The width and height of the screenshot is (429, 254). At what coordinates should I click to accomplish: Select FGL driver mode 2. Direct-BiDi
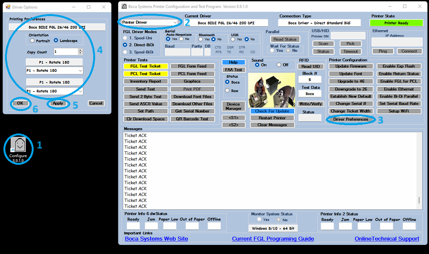(125, 45)
